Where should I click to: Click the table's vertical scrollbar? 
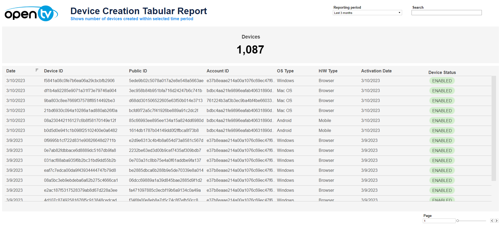(x=493, y=129)
